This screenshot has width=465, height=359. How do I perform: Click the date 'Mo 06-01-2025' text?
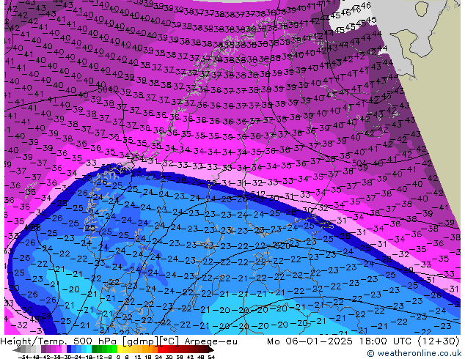(x=310, y=341)
